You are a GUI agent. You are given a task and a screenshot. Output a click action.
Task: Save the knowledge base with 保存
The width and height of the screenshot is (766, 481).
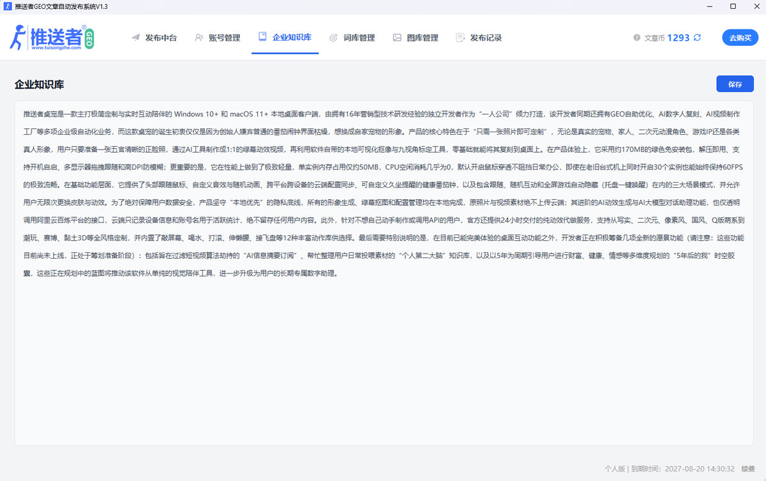pos(735,84)
